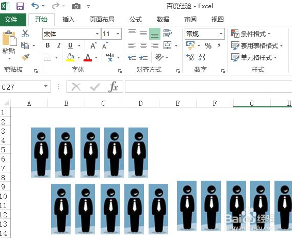Increase decimal places icon

190,57
